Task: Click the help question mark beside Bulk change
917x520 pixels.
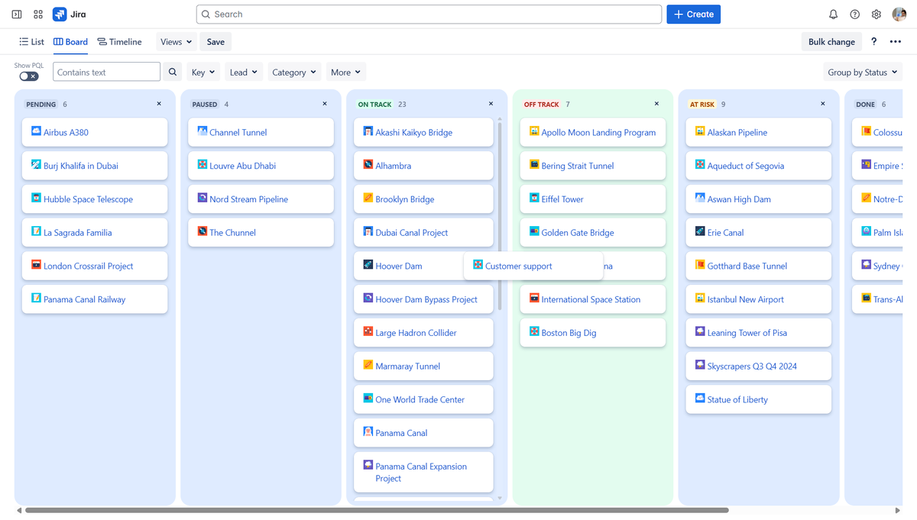Action: point(874,42)
